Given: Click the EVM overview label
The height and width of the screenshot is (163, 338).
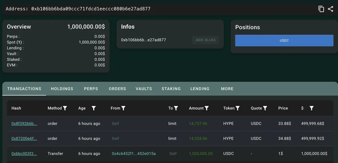Looking at the screenshot, I should (12, 65).
